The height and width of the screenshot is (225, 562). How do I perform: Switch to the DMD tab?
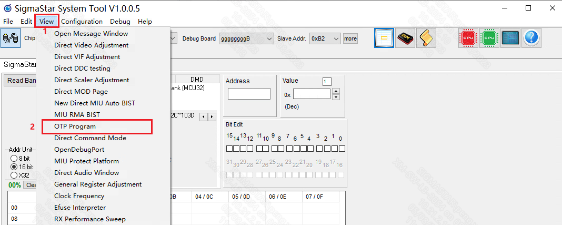click(x=197, y=80)
